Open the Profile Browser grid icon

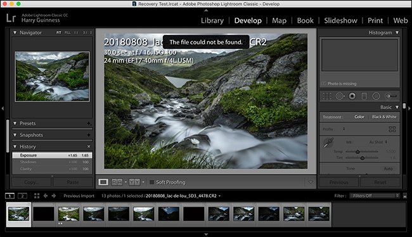pyautogui.click(x=392, y=129)
